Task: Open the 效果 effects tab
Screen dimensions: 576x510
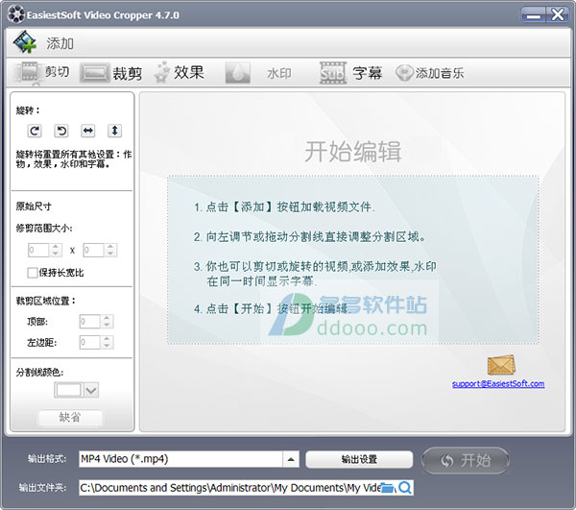Action: pos(180,72)
